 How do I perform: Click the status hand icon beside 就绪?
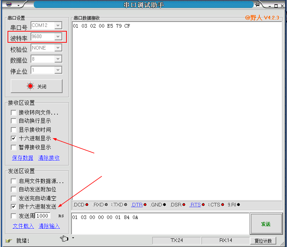9,241
